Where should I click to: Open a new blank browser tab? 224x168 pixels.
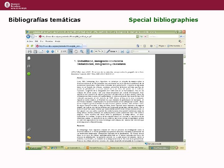pos(85,46)
